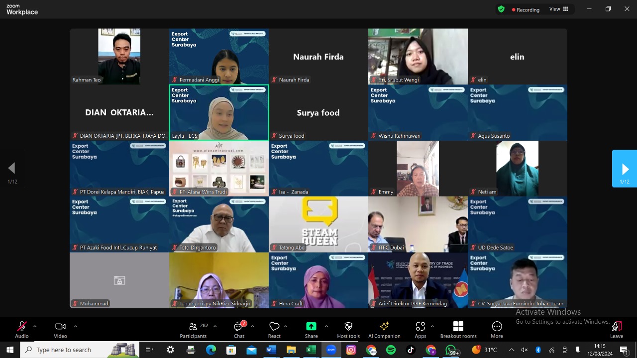
Task: Open the Participants panel
Action: click(x=193, y=330)
